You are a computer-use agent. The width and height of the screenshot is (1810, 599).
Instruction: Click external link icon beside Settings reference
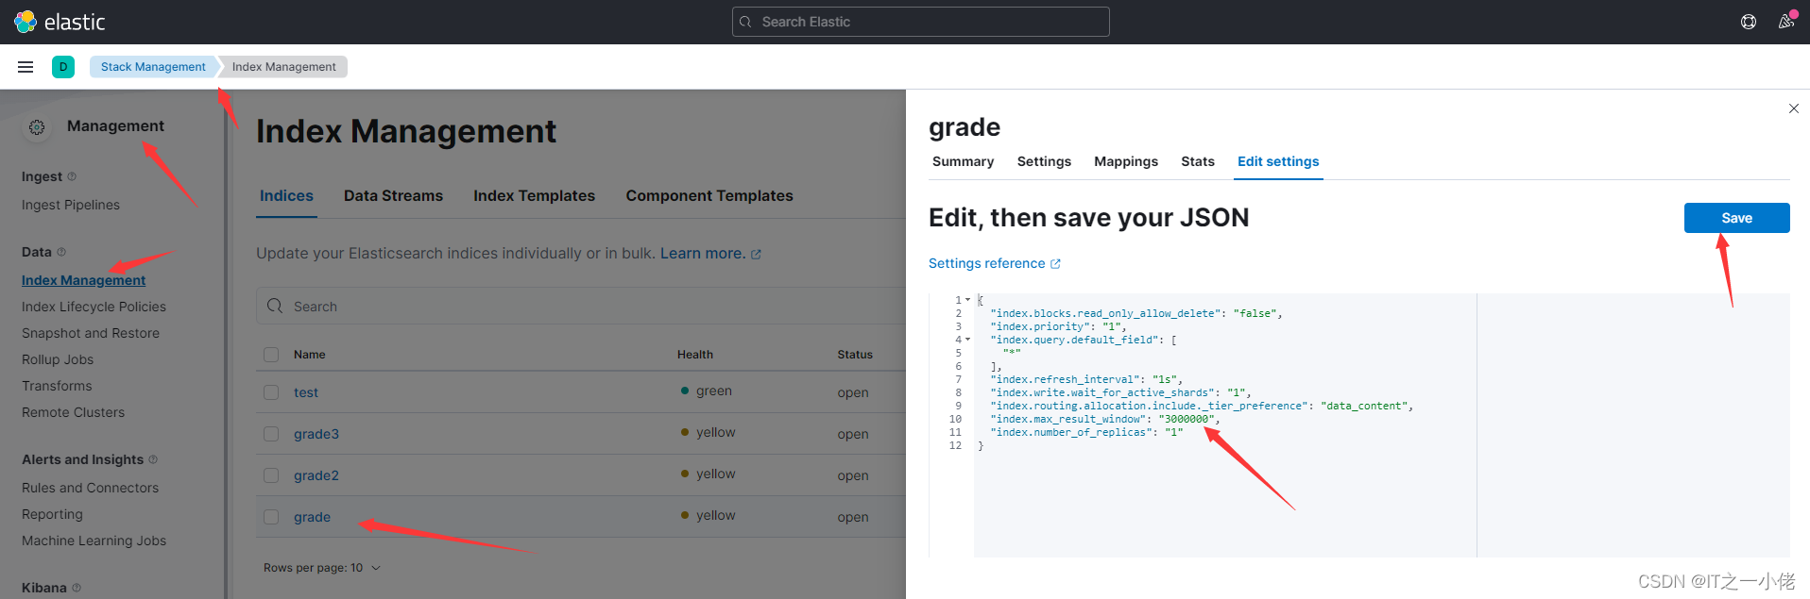pyautogui.click(x=1055, y=264)
